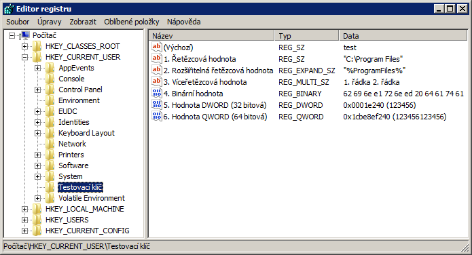Open the Zobrazit menu
This screenshot has width=472, height=255.
tap(83, 22)
